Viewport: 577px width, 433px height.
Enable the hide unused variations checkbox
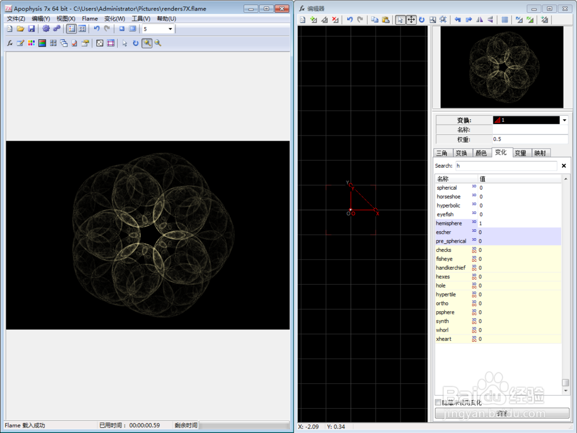439,402
